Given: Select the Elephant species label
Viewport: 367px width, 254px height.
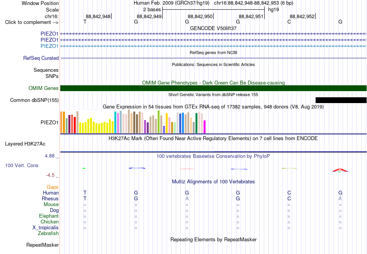Looking at the screenshot, I should tap(49, 216).
